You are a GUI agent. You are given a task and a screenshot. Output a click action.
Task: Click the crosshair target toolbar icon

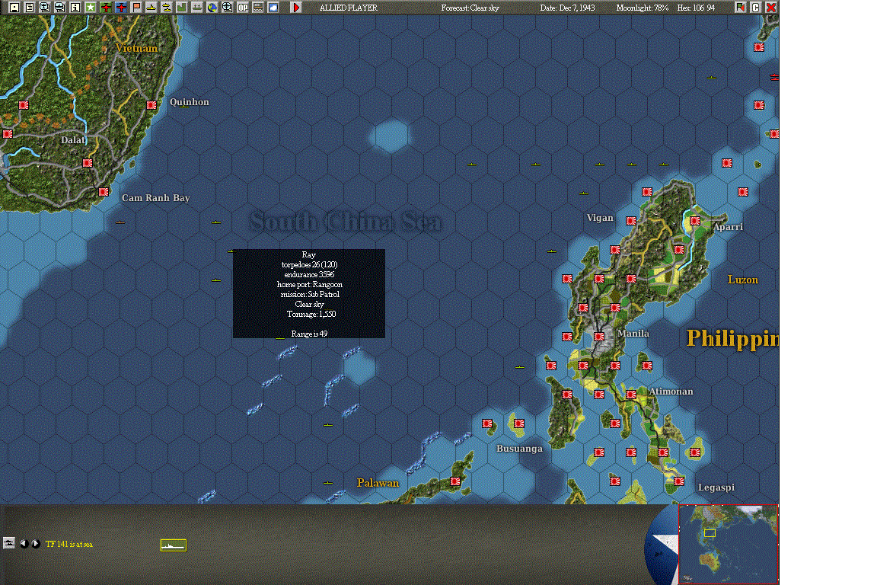[227, 8]
